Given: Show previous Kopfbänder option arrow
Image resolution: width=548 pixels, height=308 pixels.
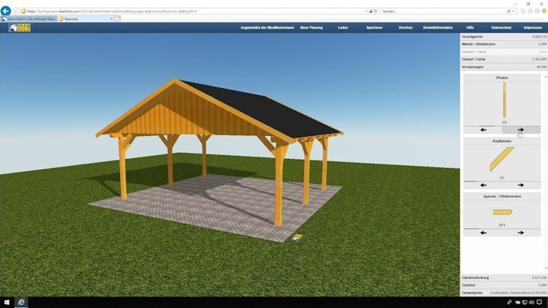Looking at the screenshot, I should coord(483,185).
